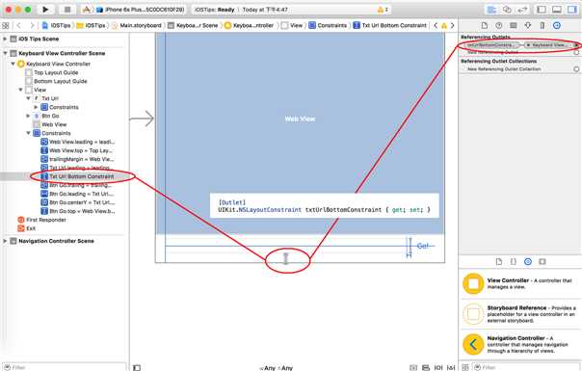The width and height of the screenshot is (582, 371).
Task: Go forward in editor history
Action: (32, 25)
